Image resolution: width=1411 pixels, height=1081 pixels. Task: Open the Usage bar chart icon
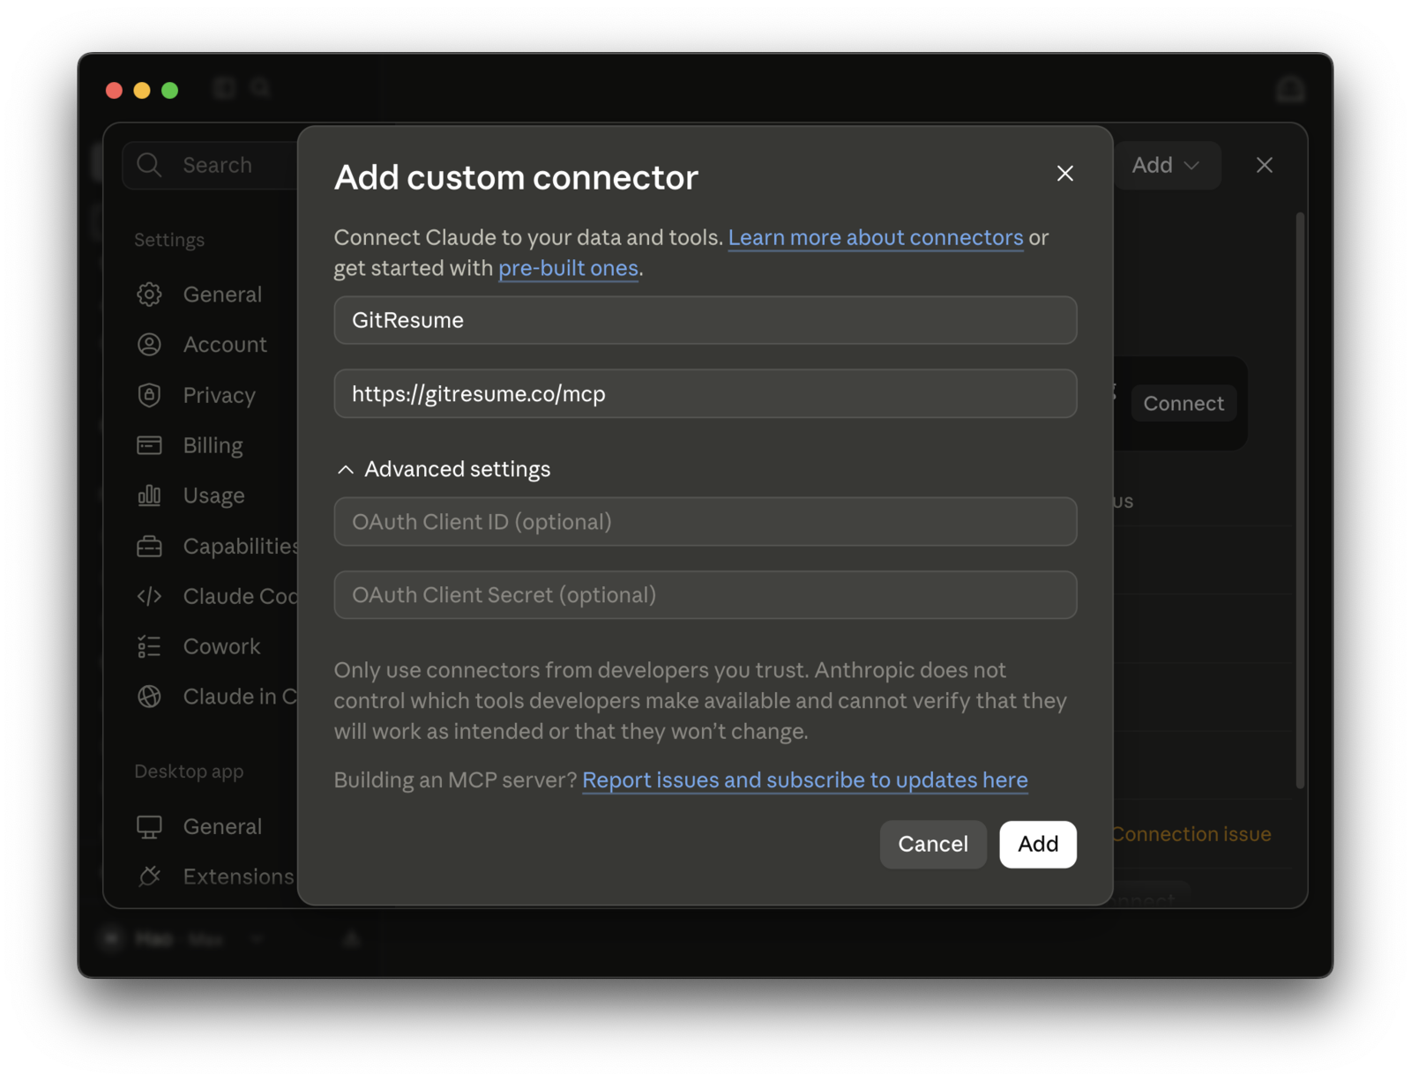pyautogui.click(x=149, y=496)
